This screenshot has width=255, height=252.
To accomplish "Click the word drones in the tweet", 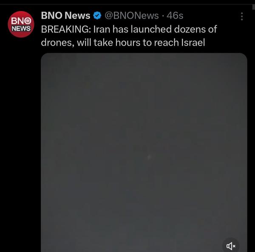I will (57, 43).
